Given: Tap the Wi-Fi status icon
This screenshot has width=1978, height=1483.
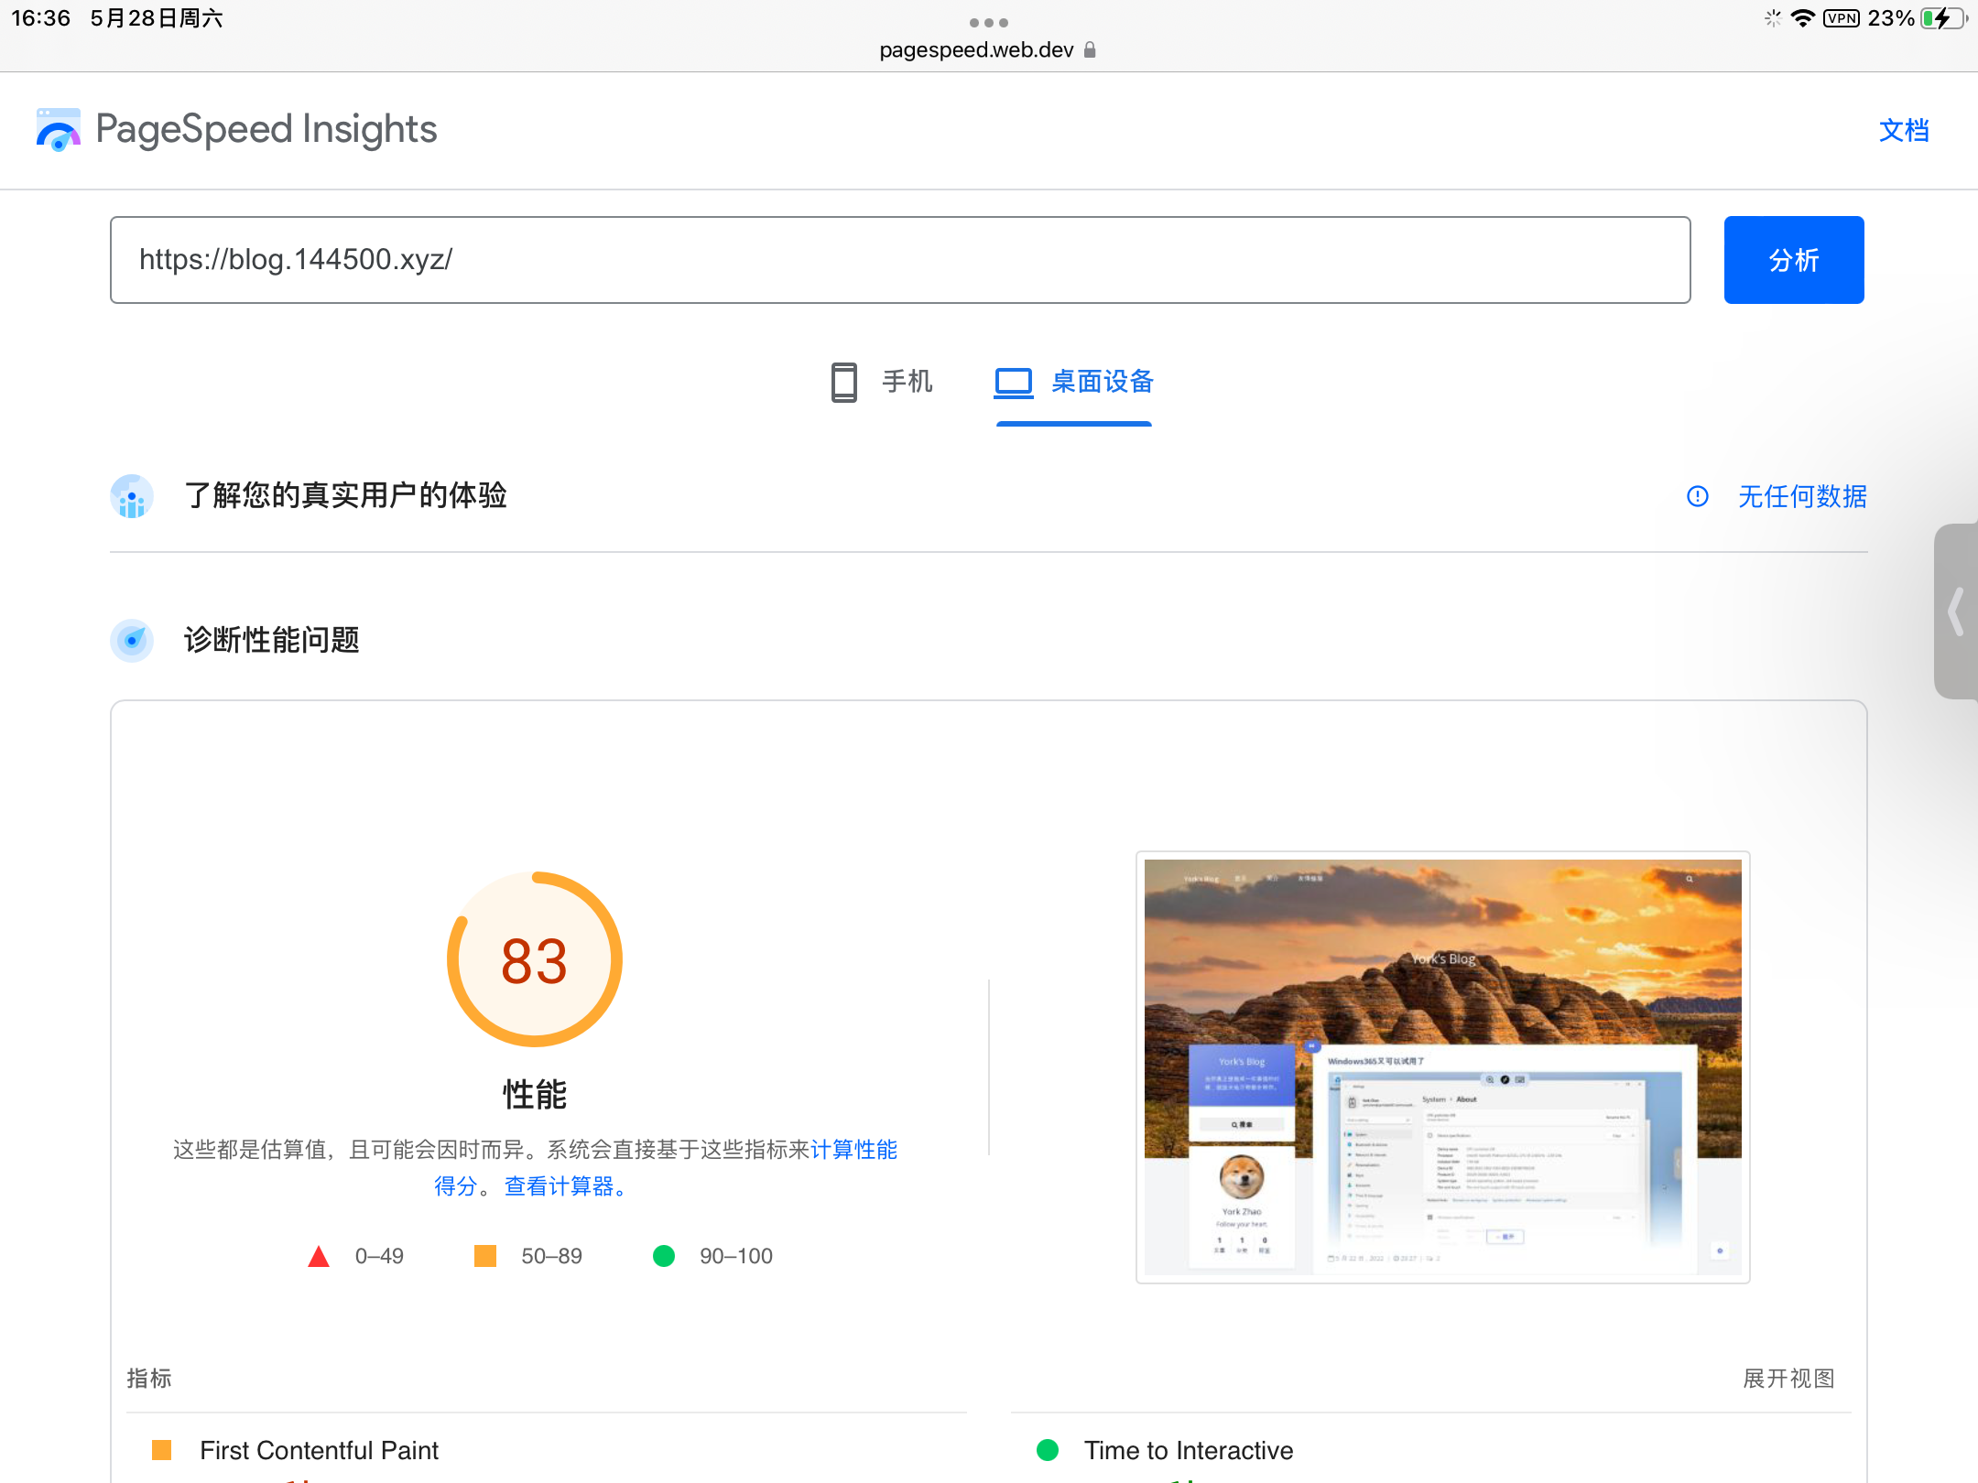Looking at the screenshot, I should click(x=1802, y=18).
